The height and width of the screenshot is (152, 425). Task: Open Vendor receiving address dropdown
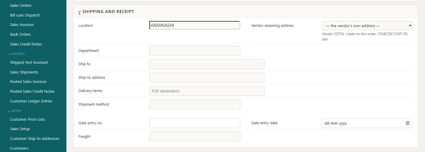pyautogui.click(x=367, y=26)
